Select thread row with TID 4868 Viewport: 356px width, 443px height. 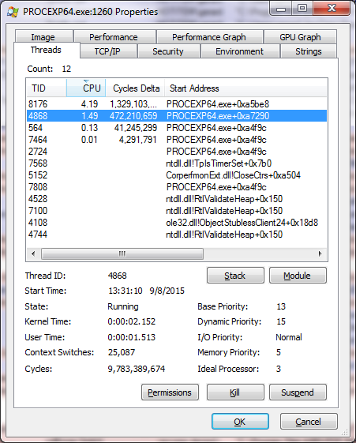pyautogui.click(x=177, y=116)
